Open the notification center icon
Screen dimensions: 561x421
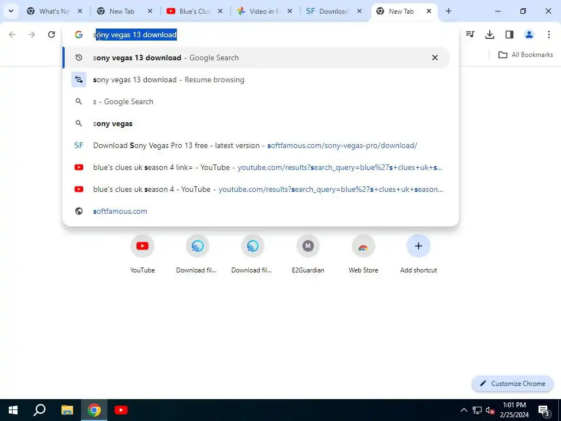click(544, 410)
